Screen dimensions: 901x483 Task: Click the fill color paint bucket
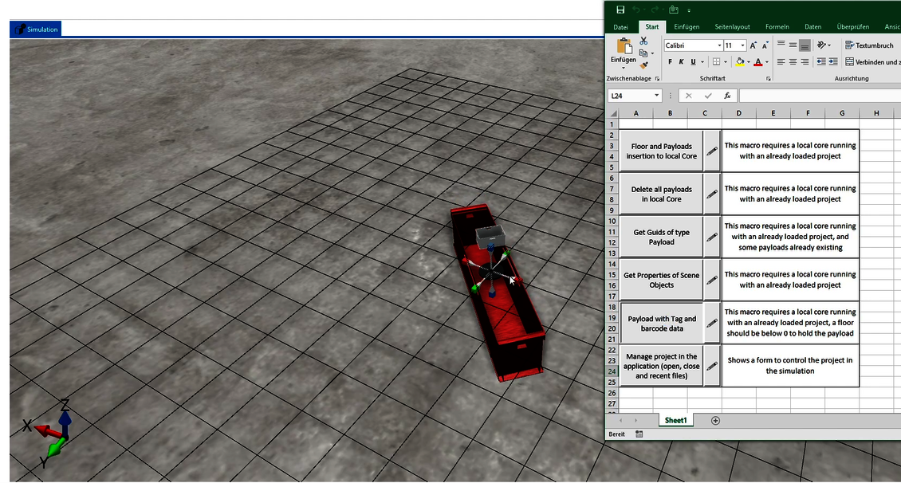pos(740,62)
